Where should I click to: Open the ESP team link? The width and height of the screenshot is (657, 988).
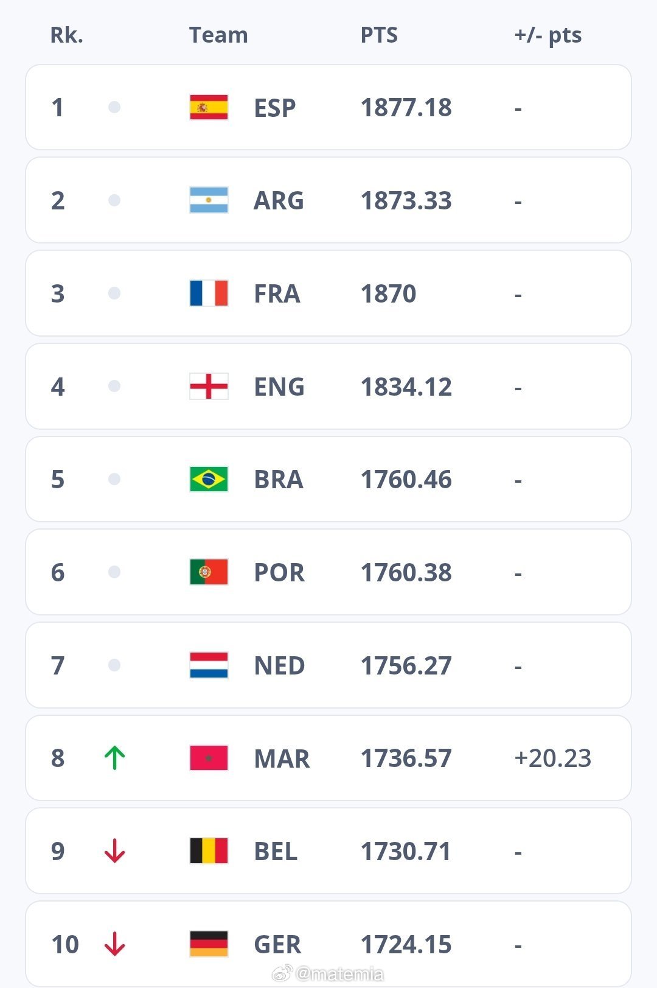[x=275, y=108]
